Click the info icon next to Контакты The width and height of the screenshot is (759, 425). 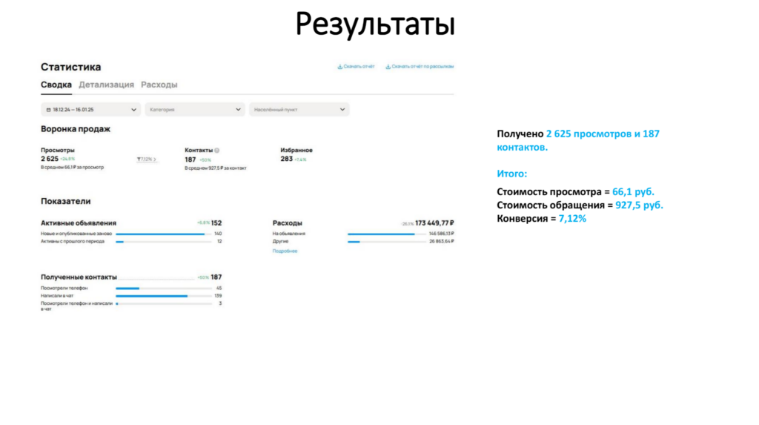tap(217, 151)
